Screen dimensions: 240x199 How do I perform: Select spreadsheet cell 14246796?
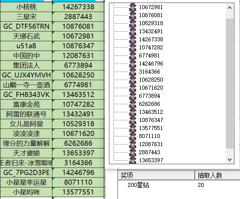coord(78,172)
